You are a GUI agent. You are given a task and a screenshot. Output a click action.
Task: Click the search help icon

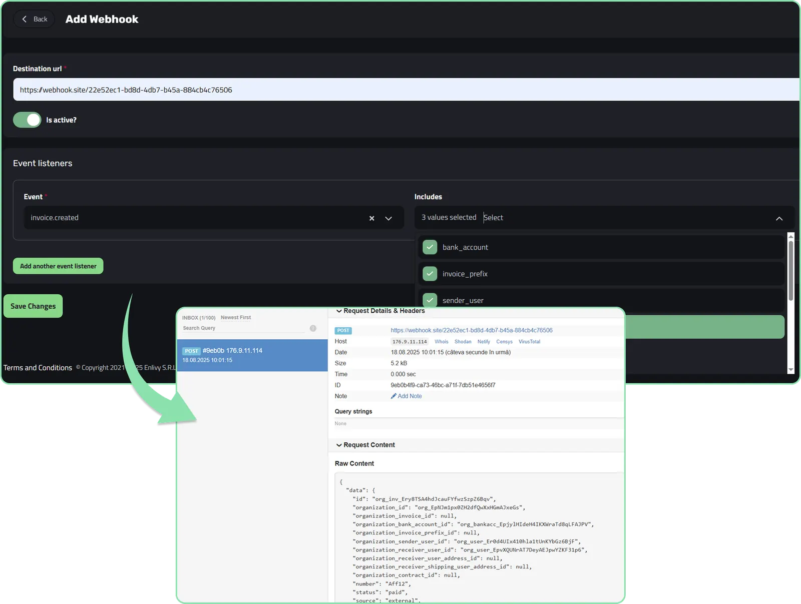coord(313,328)
